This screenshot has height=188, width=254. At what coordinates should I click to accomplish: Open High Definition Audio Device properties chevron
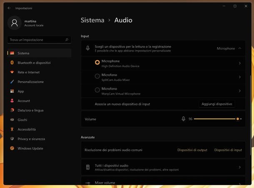240,63
